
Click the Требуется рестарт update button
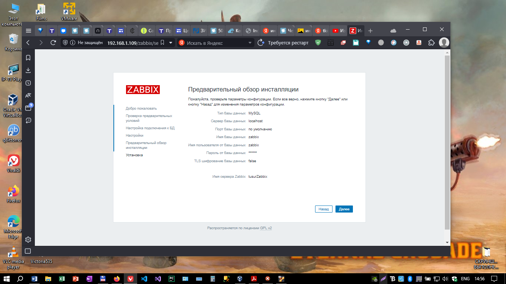(284, 43)
